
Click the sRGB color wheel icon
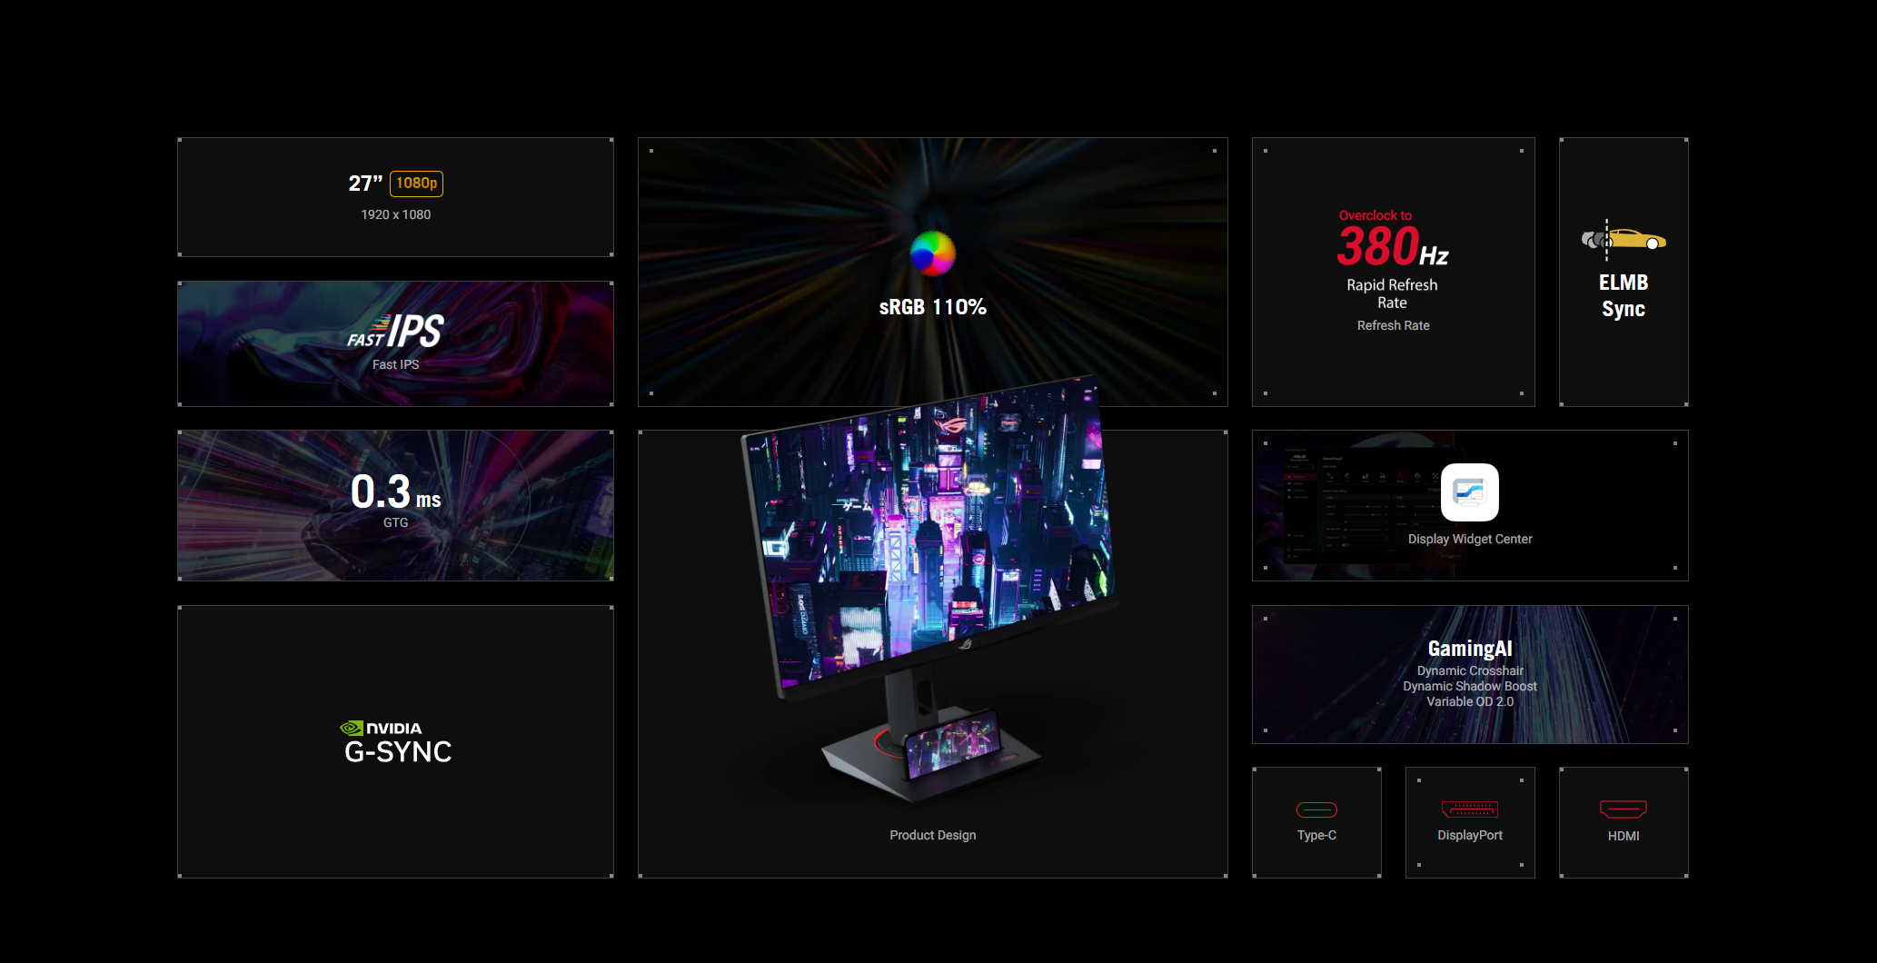pyautogui.click(x=932, y=253)
